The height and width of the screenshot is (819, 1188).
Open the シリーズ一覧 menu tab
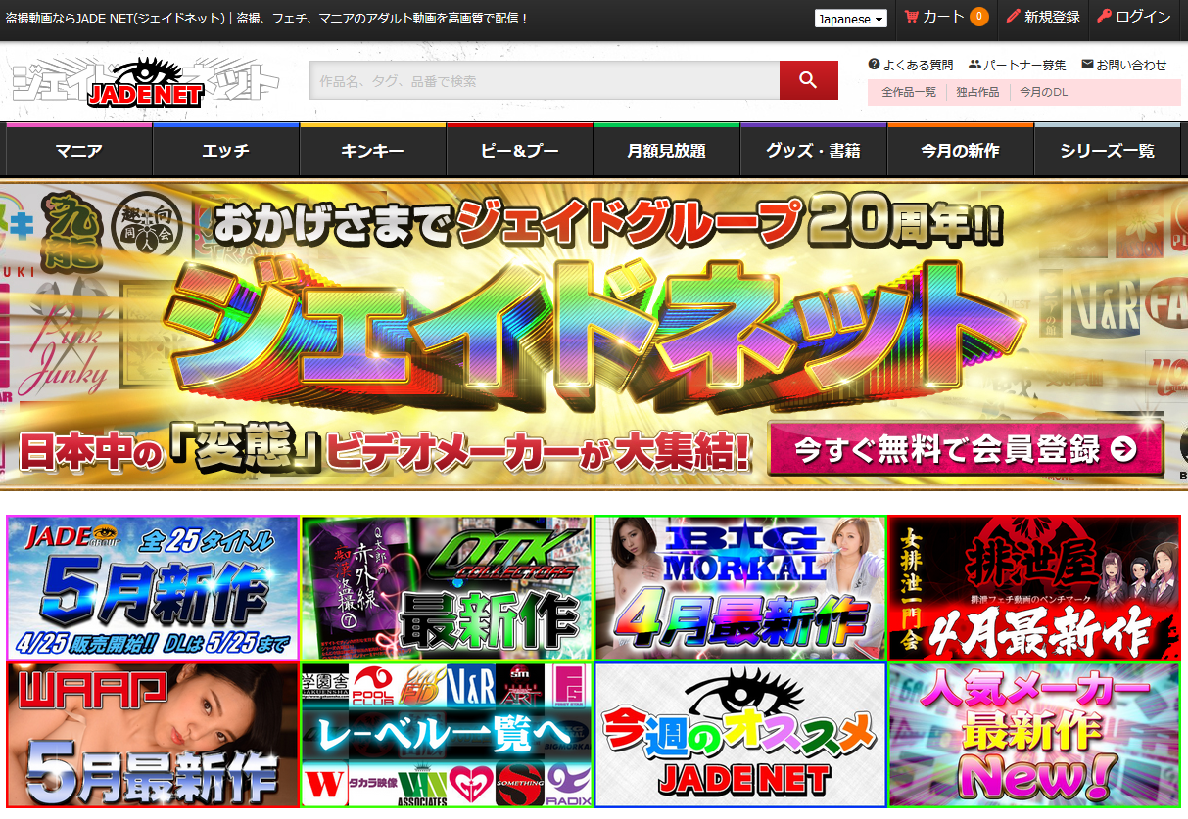pos(1108,150)
